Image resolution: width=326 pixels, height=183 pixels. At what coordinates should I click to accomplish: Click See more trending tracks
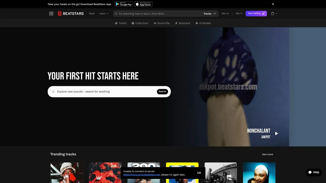coord(267,154)
